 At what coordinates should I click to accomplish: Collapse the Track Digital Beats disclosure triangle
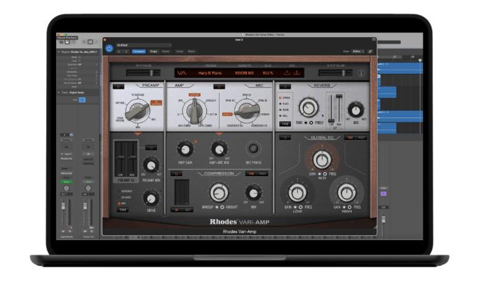tap(59, 92)
